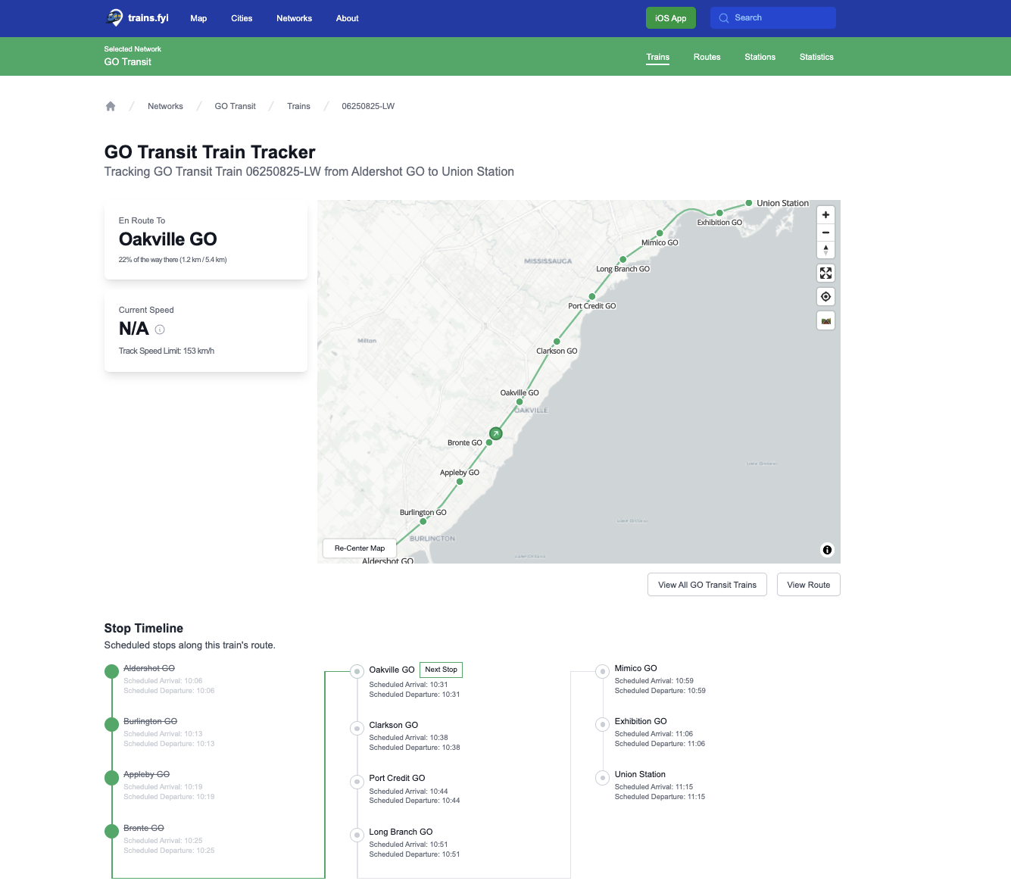Click Union Station timeline marker
The height and width of the screenshot is (887, 1011).
[x=602, y=778]
